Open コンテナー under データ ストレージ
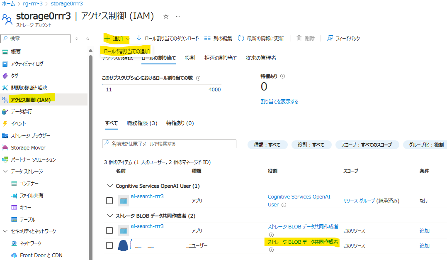The height and width of the screenshot is (260, 447). pyautogui.click(x=29, y=184)
